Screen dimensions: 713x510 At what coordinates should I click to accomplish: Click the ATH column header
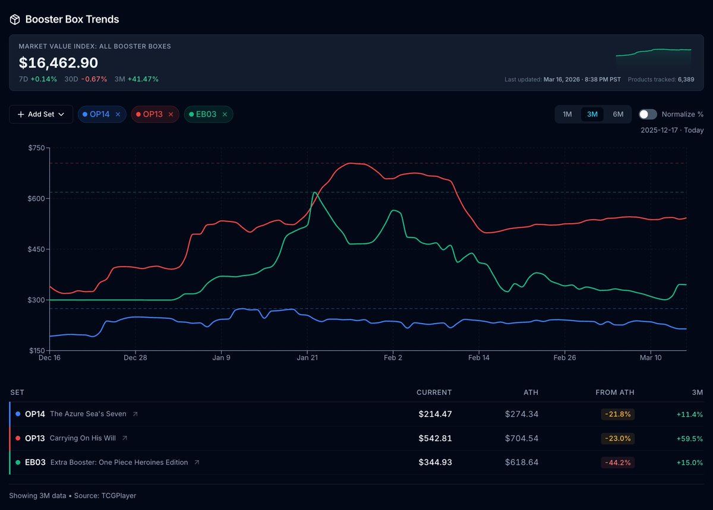tap(531, 392)
